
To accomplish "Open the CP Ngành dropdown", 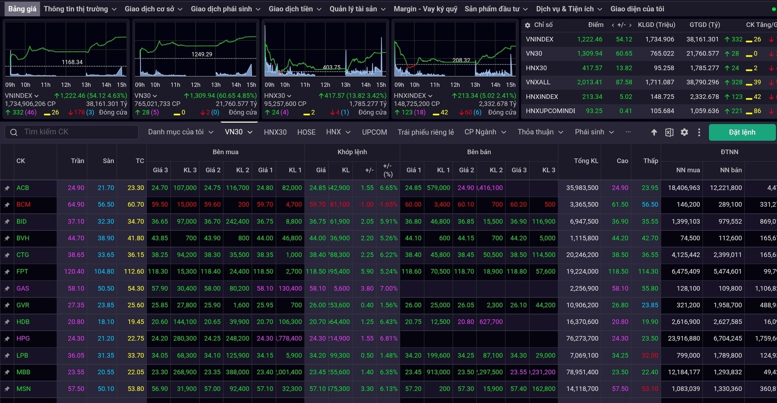I will pyautogui.click(x=485, y=132).
